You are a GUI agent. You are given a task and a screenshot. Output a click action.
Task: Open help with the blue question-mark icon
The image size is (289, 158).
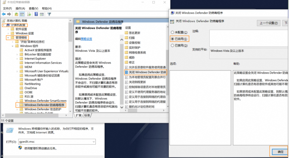[36, 14]
